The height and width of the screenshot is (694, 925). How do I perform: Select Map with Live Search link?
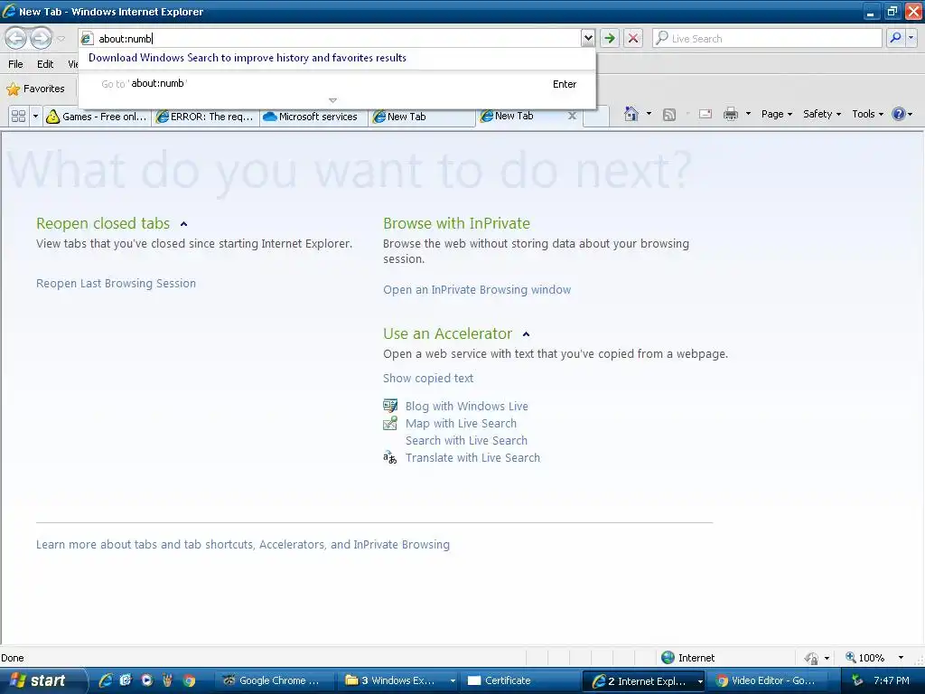(461, 424)
